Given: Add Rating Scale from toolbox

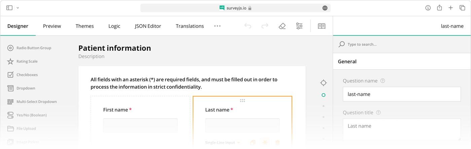Looking at the screenshot, I should pos(27,61).
